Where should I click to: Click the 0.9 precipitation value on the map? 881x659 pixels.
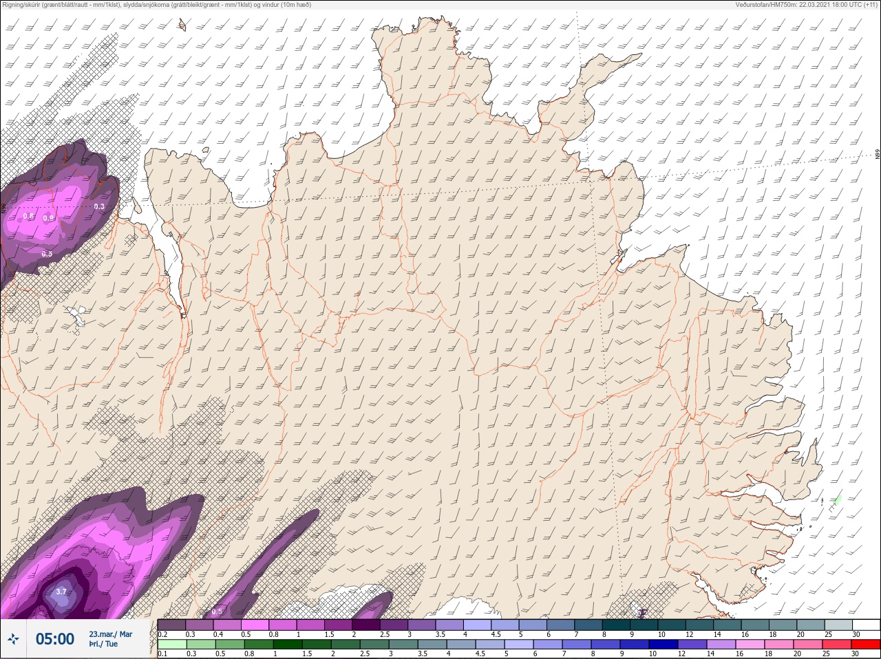(x=48, y=218)
